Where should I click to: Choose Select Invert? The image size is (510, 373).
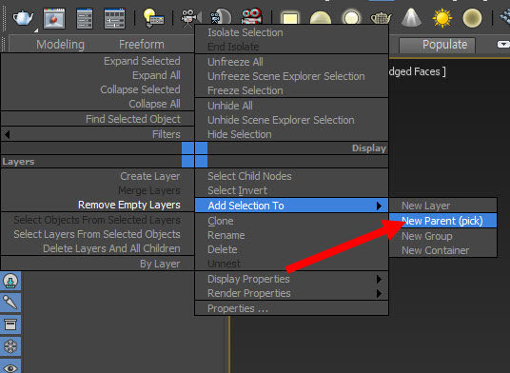click(291, 190)
